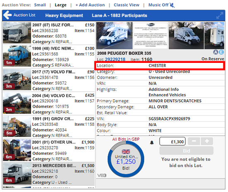Click the U - Used Unrecorded category value
The height and width of the screenshot is (192, 228).
(169, 72)
